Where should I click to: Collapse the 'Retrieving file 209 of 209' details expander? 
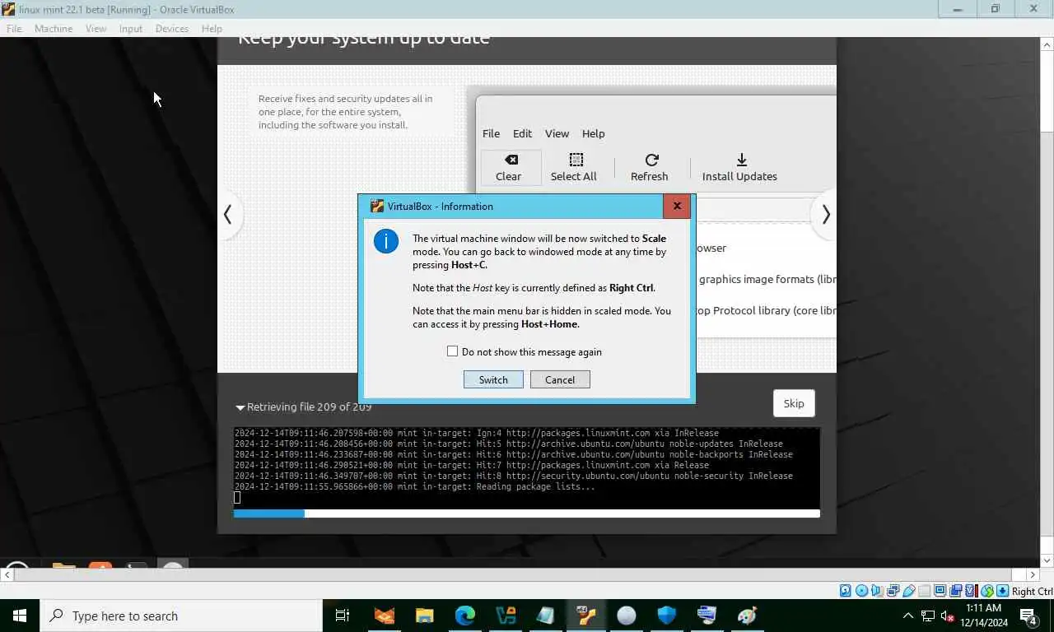tap(240, 407)
